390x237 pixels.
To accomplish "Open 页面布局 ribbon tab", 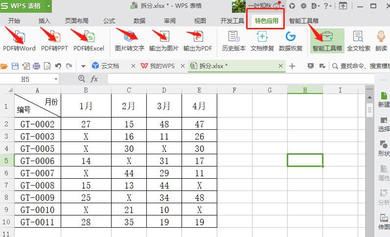I will point(77,21).
